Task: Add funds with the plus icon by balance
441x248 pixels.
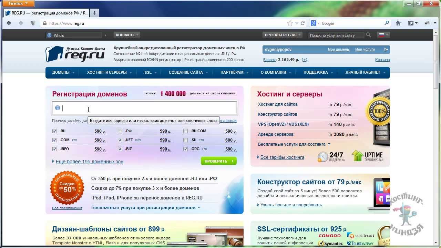Action: pyautogui.click(x=304, y=60)
